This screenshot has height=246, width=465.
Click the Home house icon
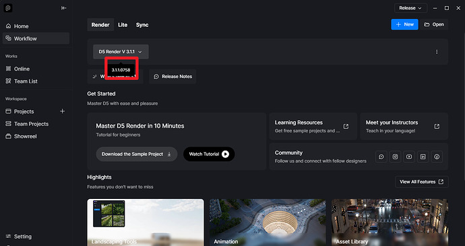pyautogui.click(x=8, y=26)
